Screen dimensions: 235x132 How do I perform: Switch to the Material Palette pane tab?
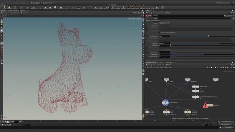[x=169, y=62]
